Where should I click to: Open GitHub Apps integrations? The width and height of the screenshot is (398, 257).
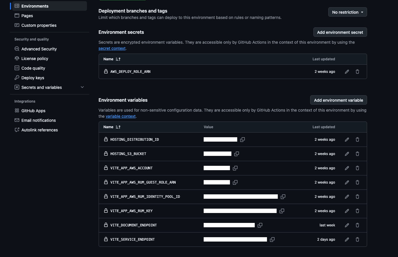pyautogui.click(x=50, y=111)
